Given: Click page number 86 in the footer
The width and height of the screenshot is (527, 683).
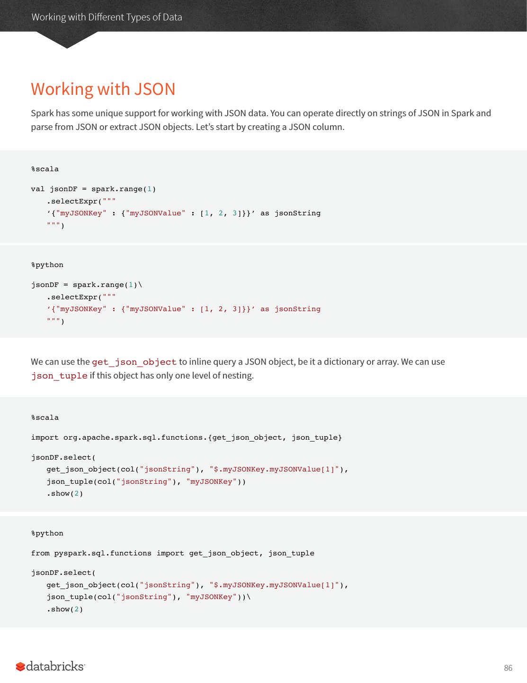Looking at the screenshot, I should tap(508, 668).
